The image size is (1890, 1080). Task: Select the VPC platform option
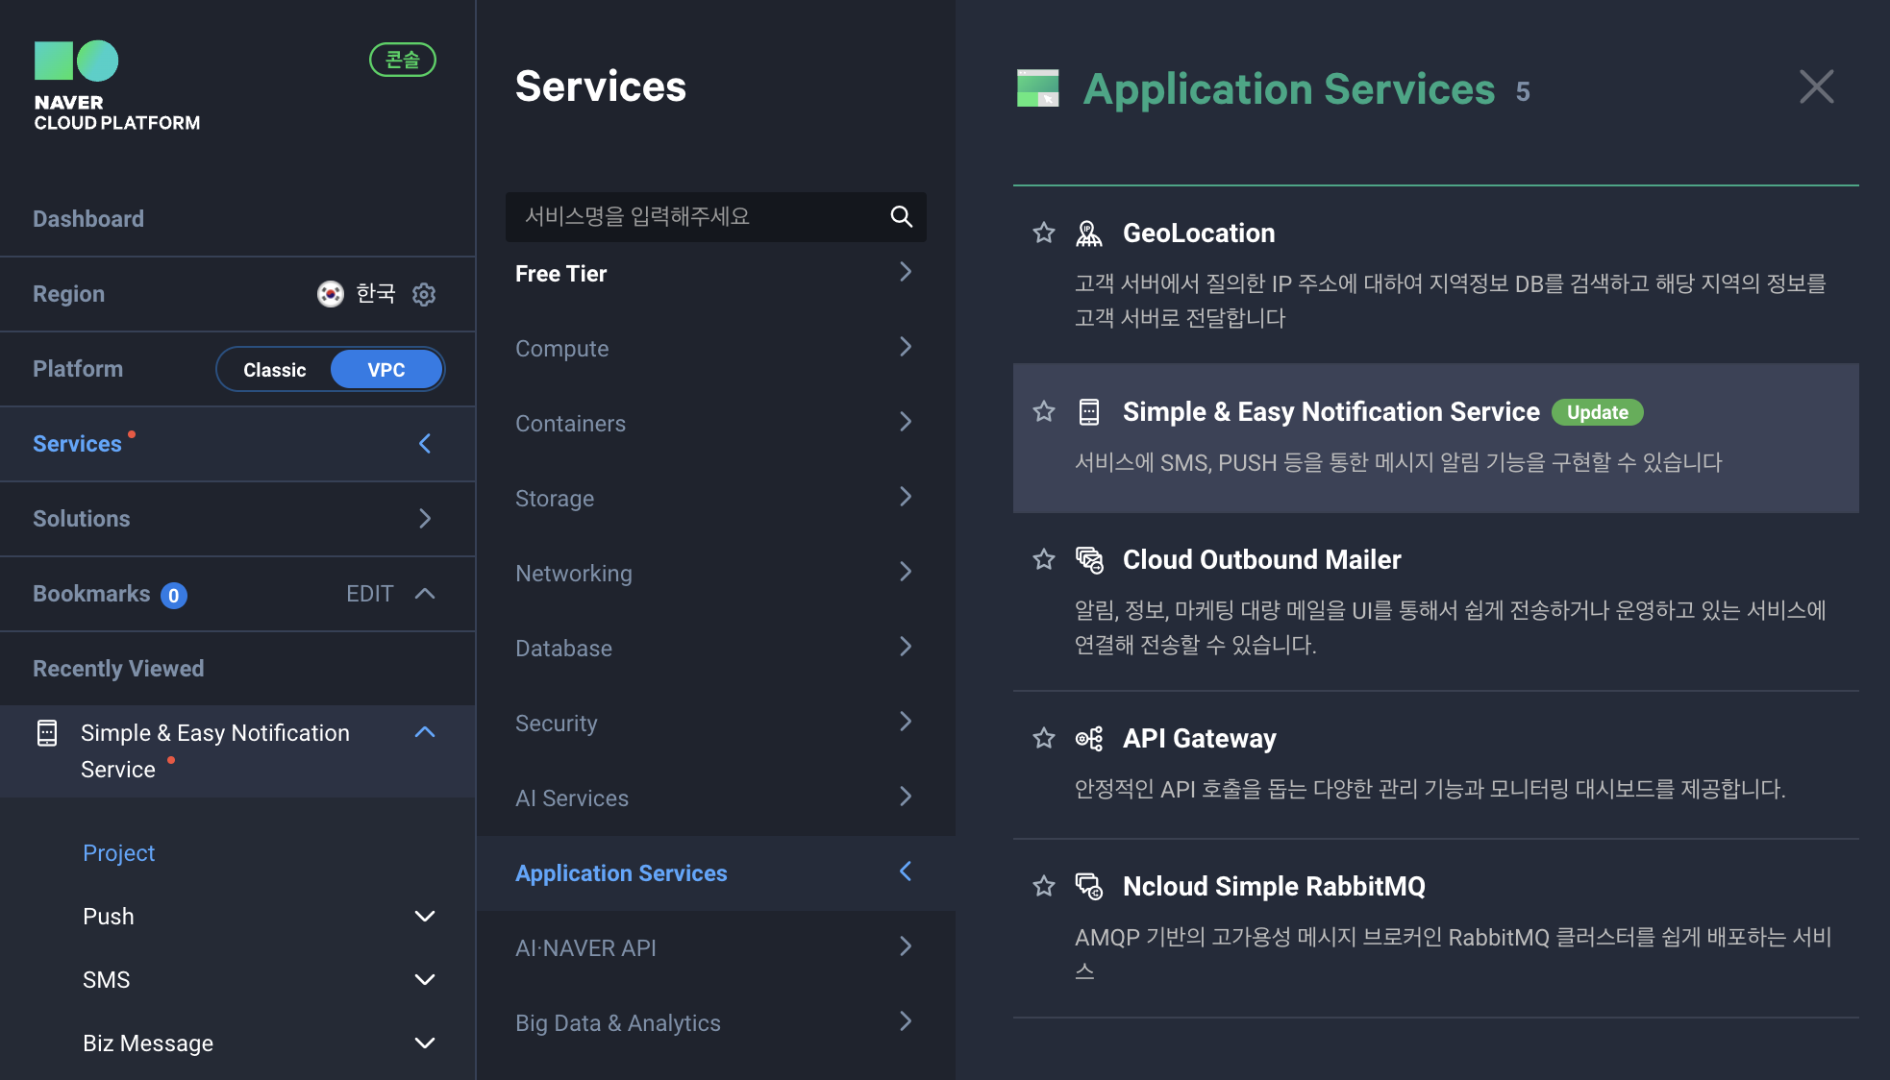(x=385, y=370)
